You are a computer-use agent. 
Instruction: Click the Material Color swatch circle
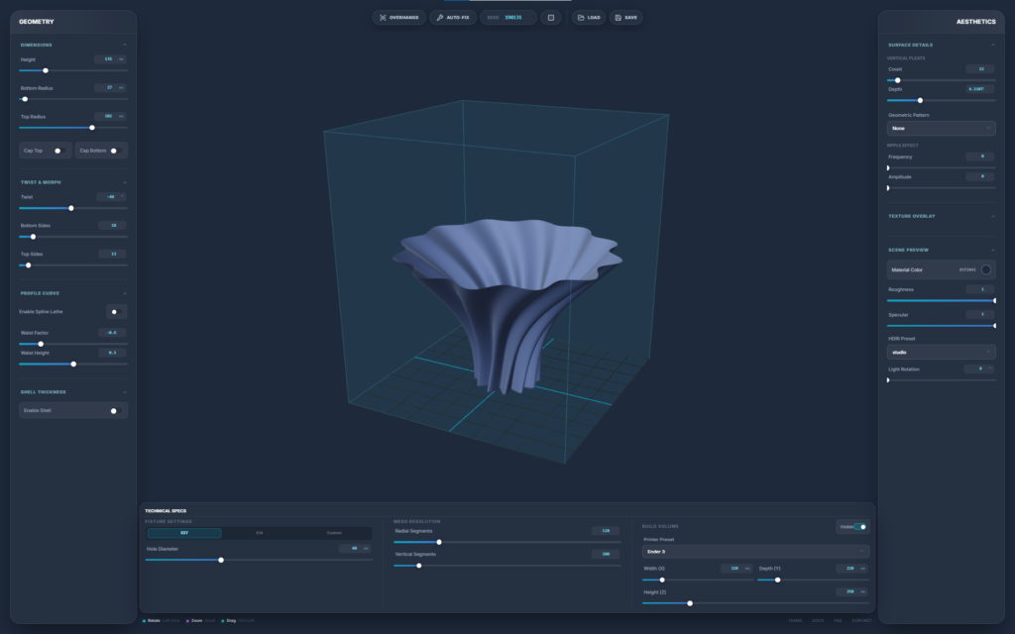point(985,269)
